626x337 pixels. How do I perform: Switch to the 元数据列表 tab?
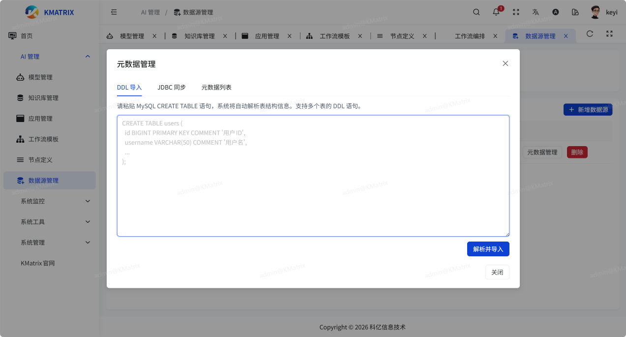coord(216,87)
